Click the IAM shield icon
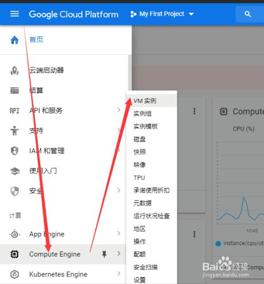The height and width of the screenshot is (284, 264). pyautogui.click(x=14, y=150)
